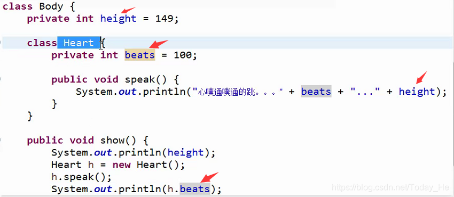This screenshot has width=454, height=197.
Task: Click the "new" keyword
Action: [x=122, y=165]
